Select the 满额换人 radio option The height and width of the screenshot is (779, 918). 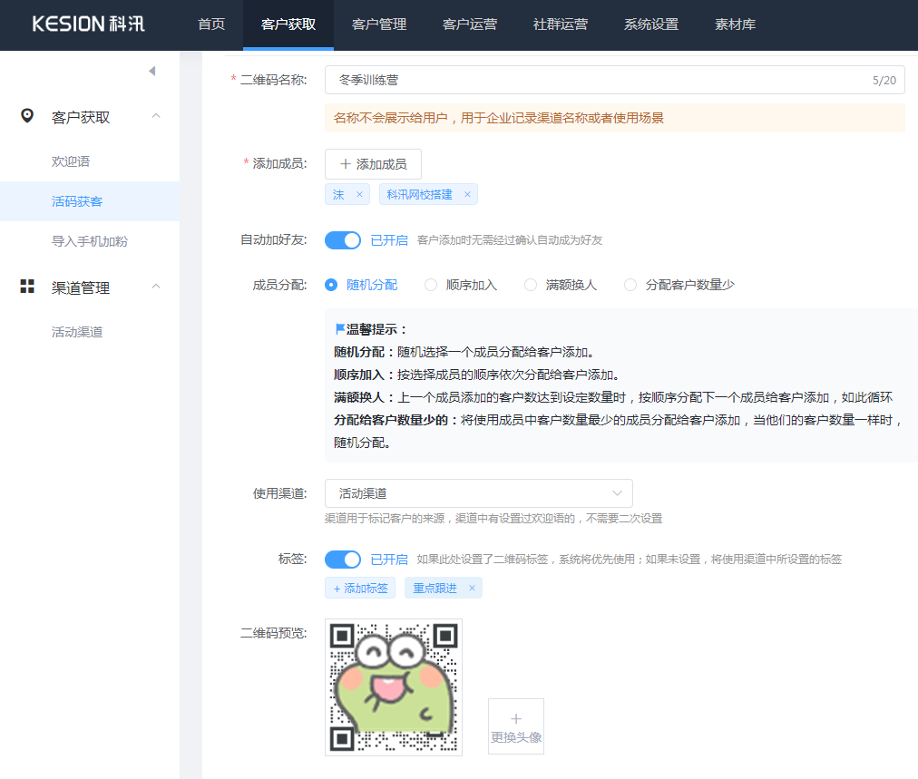(x=531, y=285)
